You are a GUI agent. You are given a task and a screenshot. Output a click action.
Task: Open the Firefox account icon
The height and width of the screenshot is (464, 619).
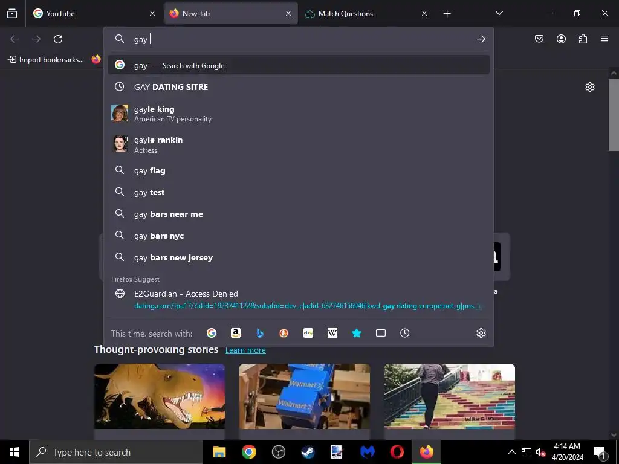point(561,39)
